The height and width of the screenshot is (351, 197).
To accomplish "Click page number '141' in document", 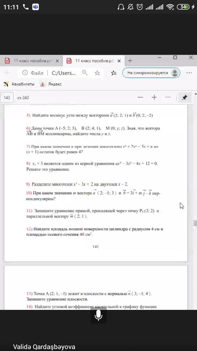I will click(95, 247).
